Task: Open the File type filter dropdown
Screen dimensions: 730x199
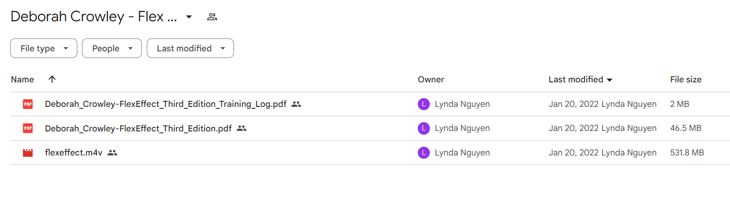Action: pyautogui.click(x=44, y=48)
